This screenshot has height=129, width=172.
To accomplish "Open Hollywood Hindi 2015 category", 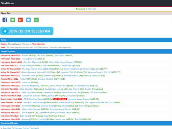I will click(11, 82).
